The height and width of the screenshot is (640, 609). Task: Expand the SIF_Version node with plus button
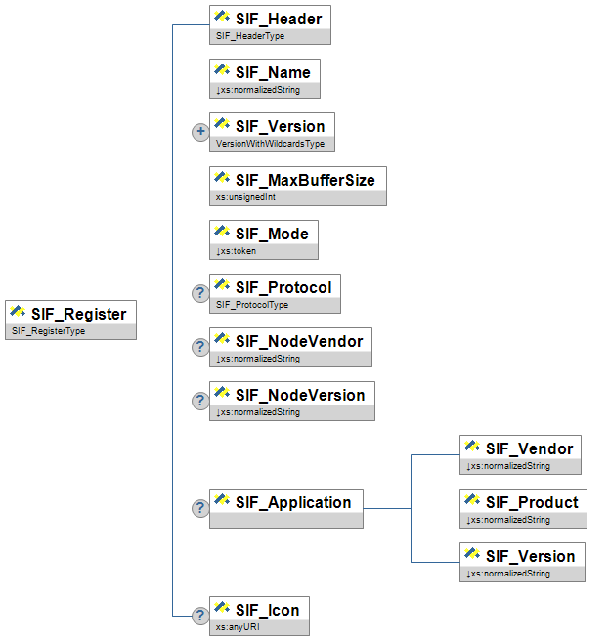[x=200, y=132]
